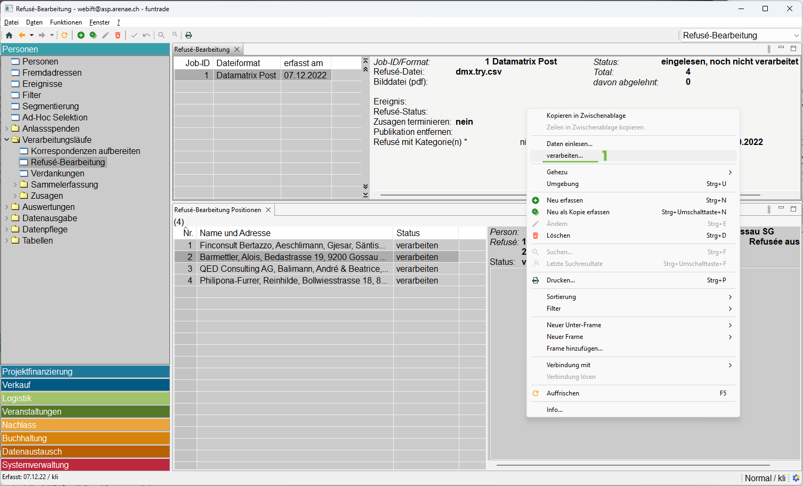Click the settings gear in status bar
This screenshot has width=803, height=486.
click(796, 478)
